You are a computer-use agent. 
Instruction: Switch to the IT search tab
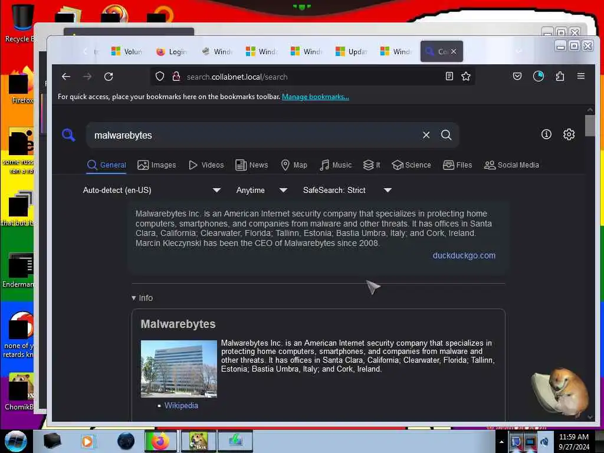pyautogui.click(x=372, y=165)
